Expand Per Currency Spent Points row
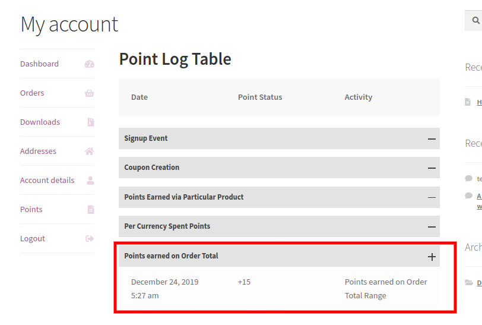 (x=279, y=226)
